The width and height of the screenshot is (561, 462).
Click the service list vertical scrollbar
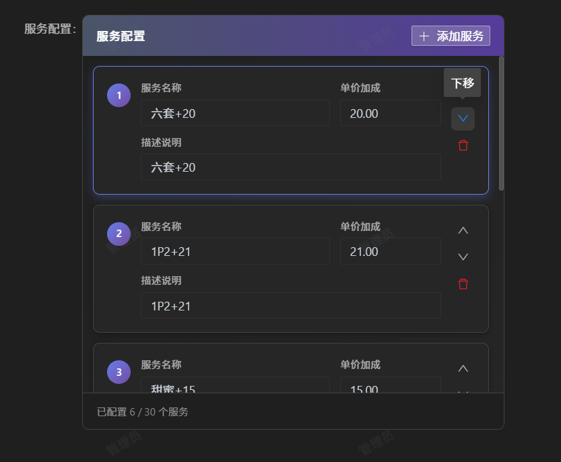tap(501, 123)
